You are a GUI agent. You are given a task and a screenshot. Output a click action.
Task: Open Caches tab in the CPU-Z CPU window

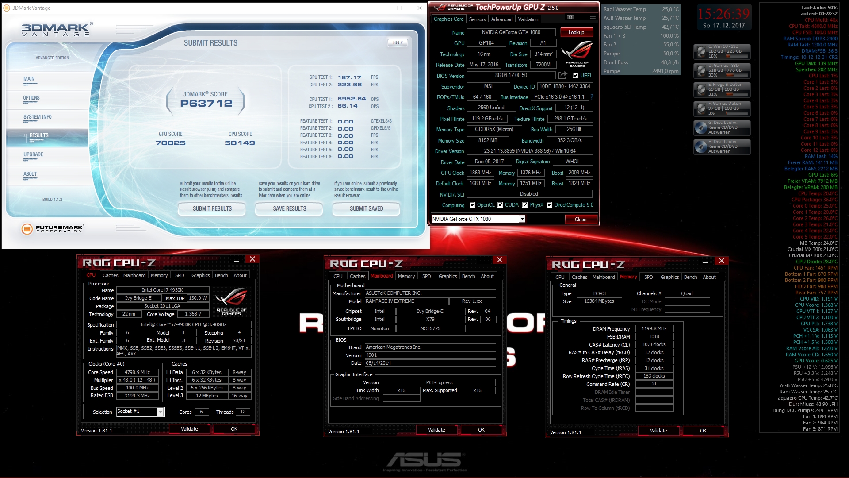pos(111,275)
